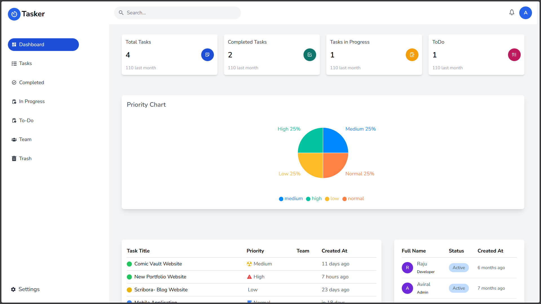Image resolution: width=541 pixels, height=304 pixels.
Task: Select the In Progress sidebar item
Action: coord(32,102)
